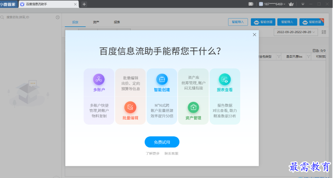Click the 多账户 purple icon
The height and width of the screenshot is (178, 333).
tap(99, 79)
